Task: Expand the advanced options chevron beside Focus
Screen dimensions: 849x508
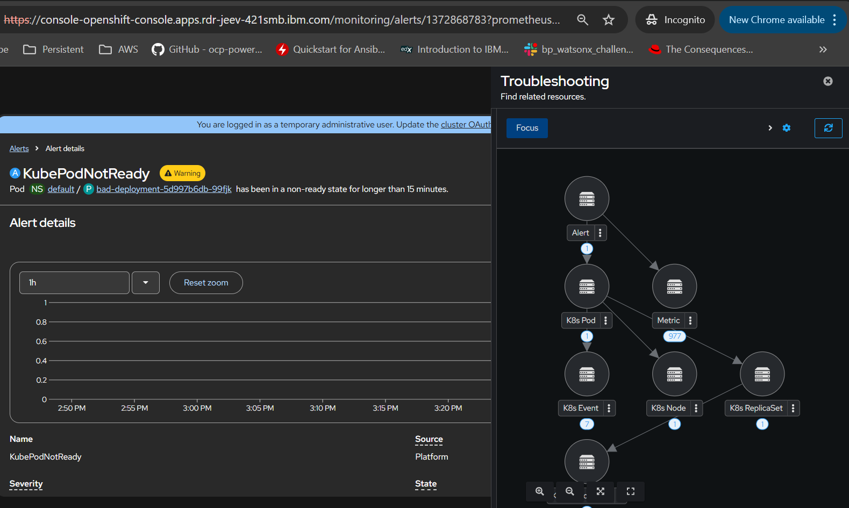Action: (x=770, y=128)
